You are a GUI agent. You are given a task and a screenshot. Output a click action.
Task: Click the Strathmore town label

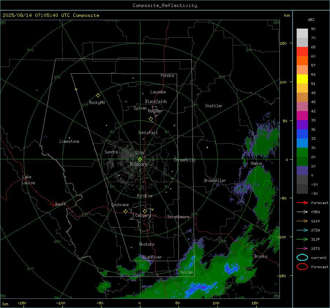point(178,217)
